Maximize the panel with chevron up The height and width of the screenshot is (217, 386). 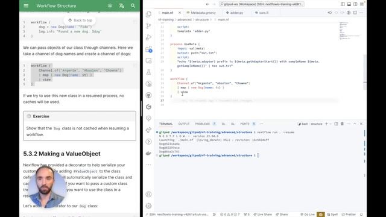click(355, 124)
